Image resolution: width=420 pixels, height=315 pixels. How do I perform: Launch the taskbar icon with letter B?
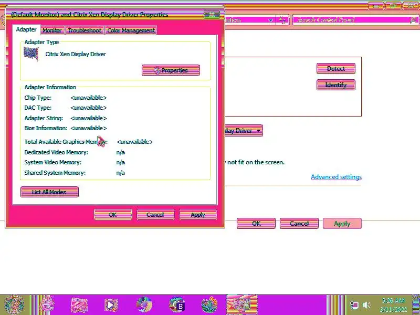[x=177, y=305]
